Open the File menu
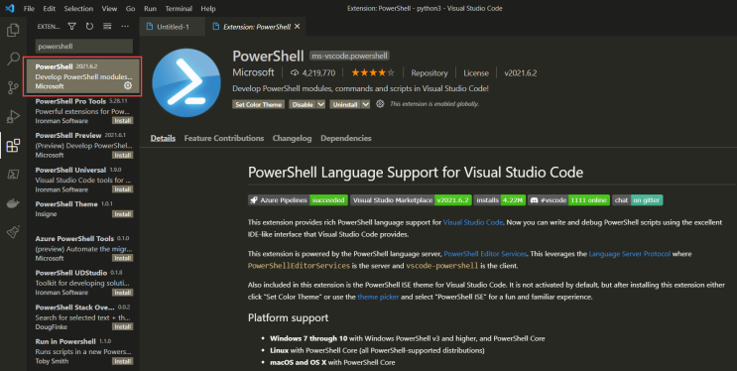The width and height of the screenshot is (737, 371). tap(29, 9)
